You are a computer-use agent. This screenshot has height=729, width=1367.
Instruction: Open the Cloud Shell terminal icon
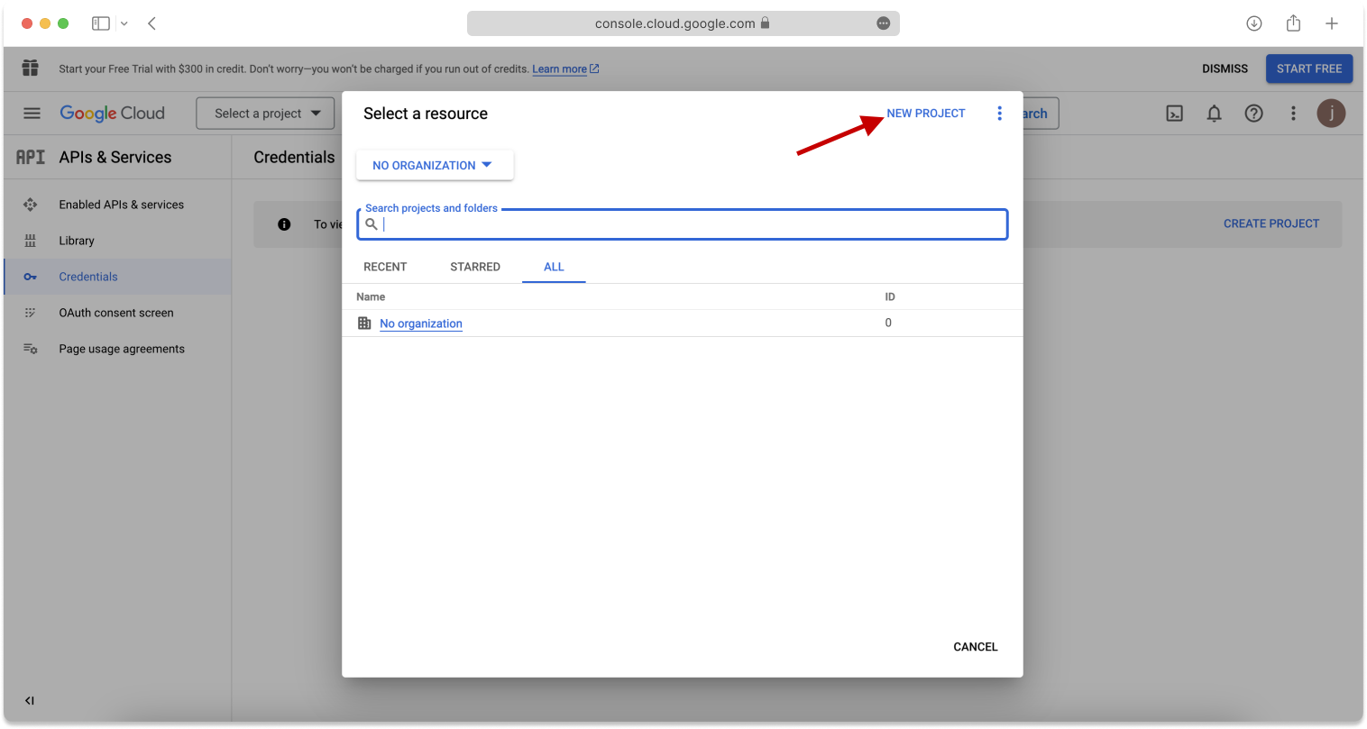1174,114
